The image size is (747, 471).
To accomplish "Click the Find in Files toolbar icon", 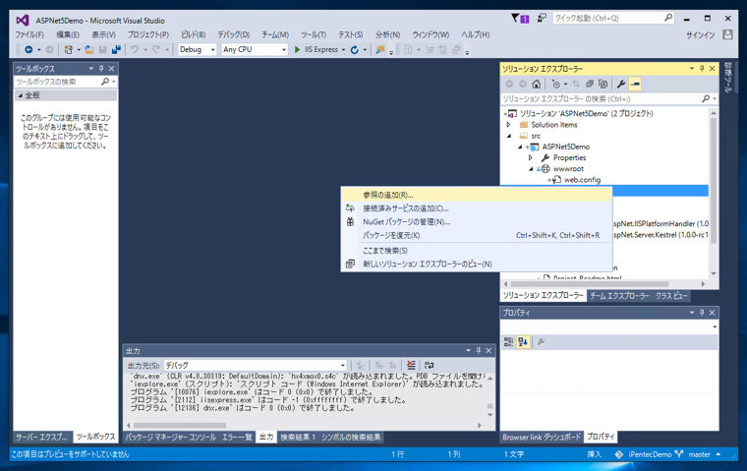I will pyautogui.click(x=379, y=49).
